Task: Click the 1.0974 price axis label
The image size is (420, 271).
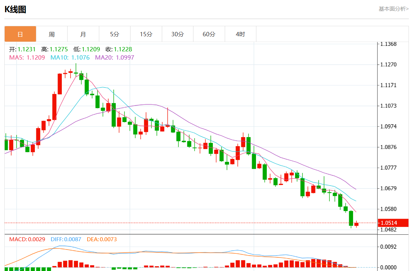Action: pyautogui.click(x=388, y=126)
